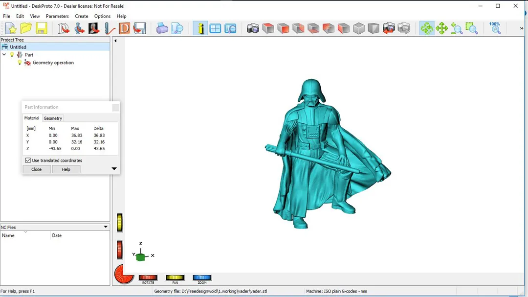Click the Print icon

click(x=162, y=28)
